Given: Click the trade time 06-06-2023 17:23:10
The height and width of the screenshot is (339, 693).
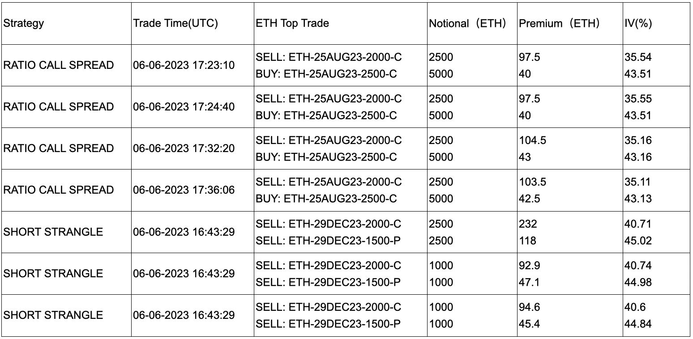Looking at the screenshot, I should (184, 65).
